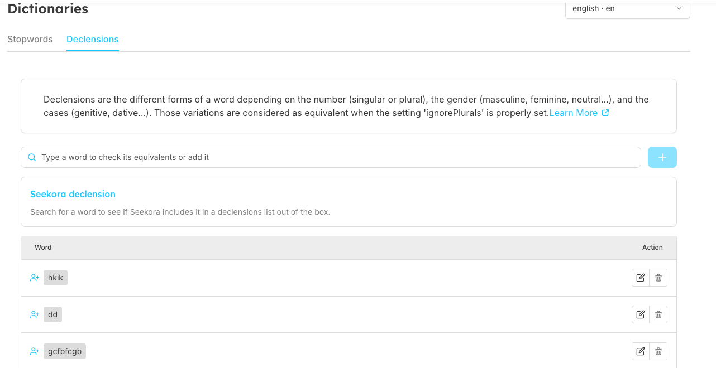
Task: Delete the gcfbfcgb declension entry
Action: pyautogui.click(x=658, y=351)
